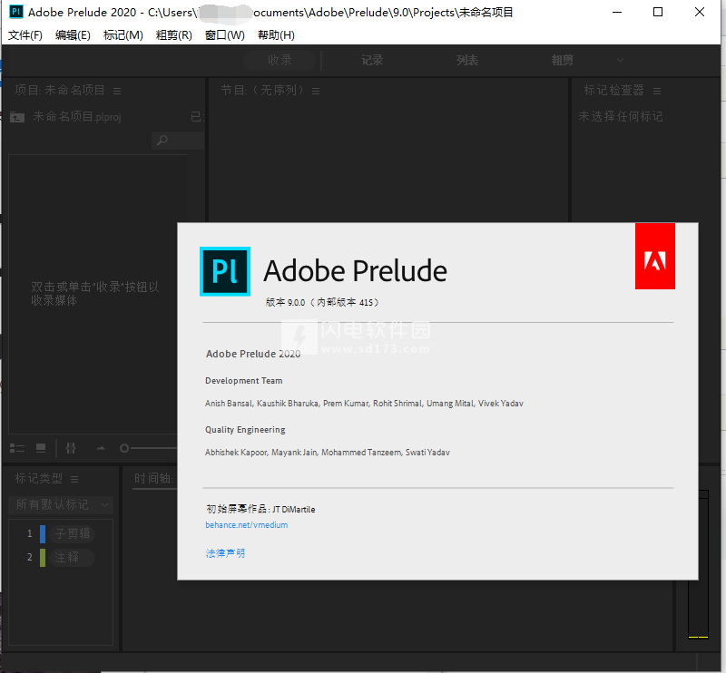This screenshot has width=726, height=673.
Task: Open the behance.net/vmedium link
Action: [x=246, y=525]
